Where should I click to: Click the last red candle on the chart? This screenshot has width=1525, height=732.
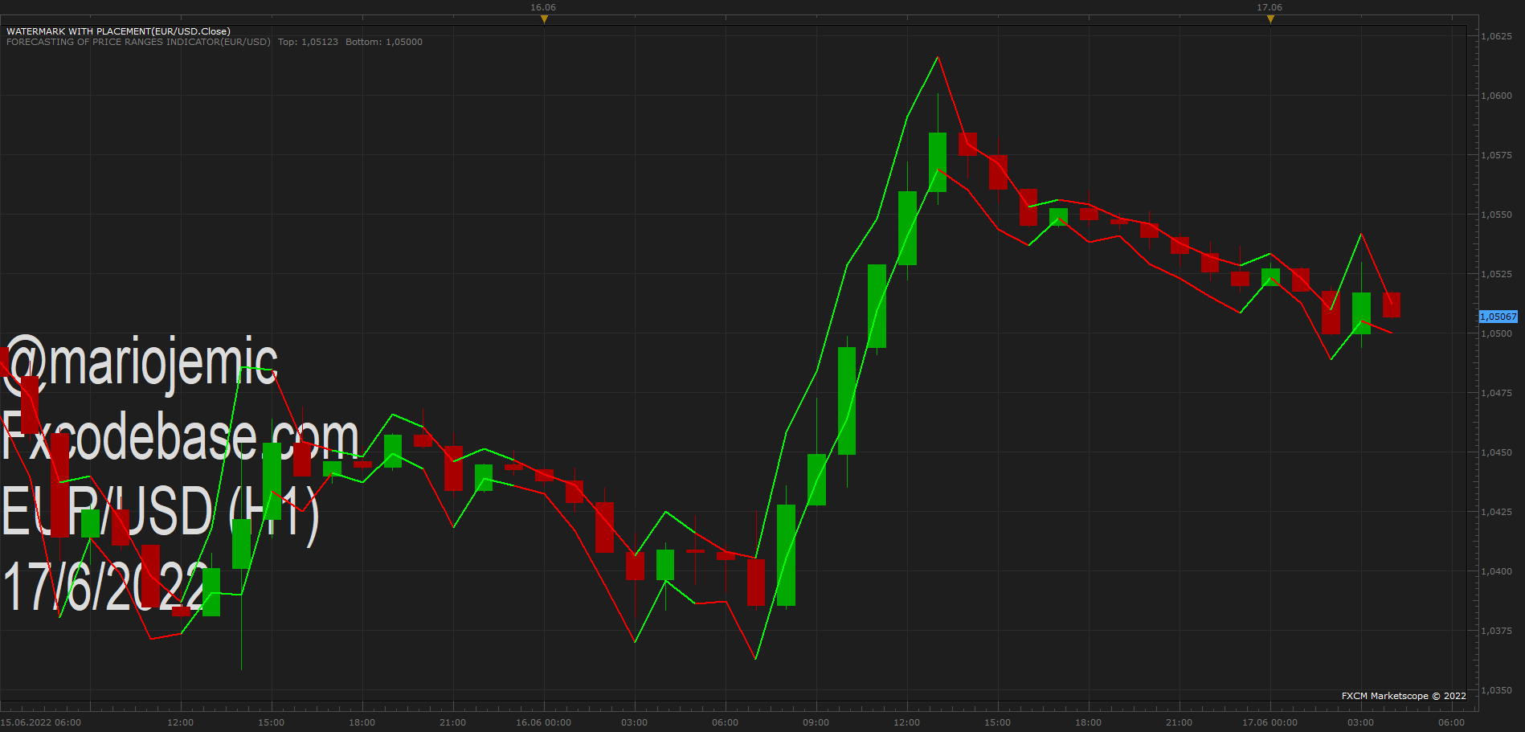(1392, 305)
